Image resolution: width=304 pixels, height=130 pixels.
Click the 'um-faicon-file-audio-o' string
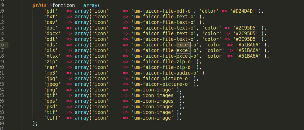167,73
